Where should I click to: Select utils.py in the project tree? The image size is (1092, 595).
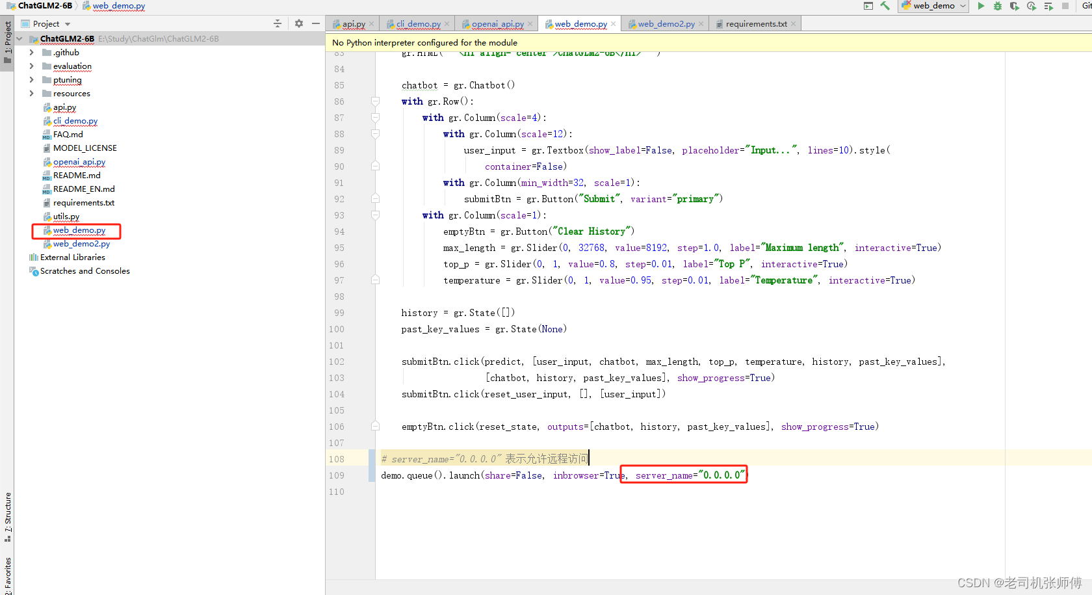pyautogui.click(x=66, y=217)
